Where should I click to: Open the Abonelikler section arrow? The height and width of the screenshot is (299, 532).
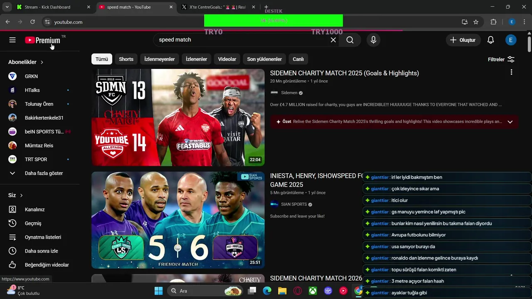(42, 62)
